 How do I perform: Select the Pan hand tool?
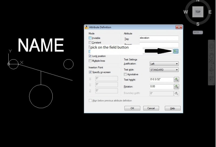[212, 55]
